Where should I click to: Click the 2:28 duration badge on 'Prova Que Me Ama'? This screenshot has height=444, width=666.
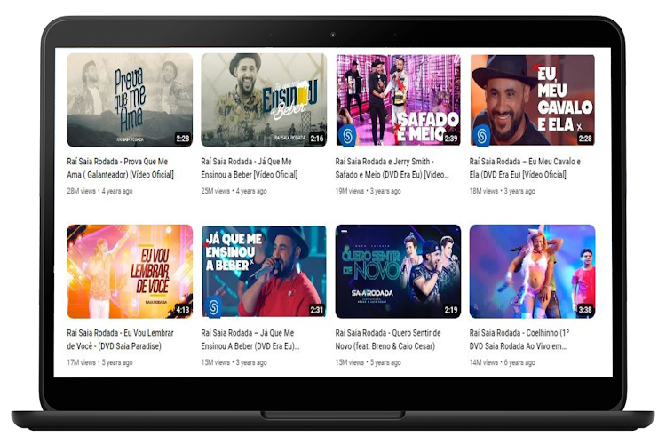click(183, 139)
